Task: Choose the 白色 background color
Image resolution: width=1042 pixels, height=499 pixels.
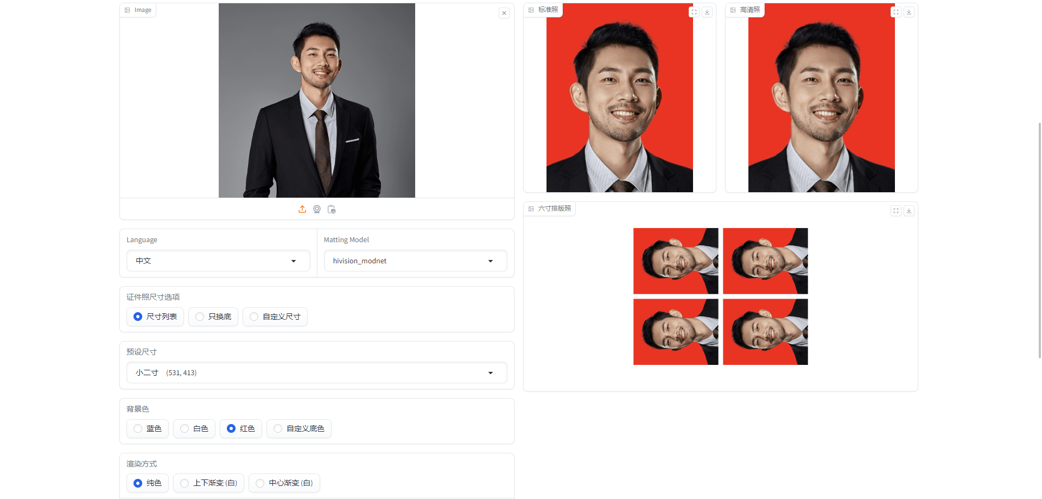Action: [x=194, y=428]
